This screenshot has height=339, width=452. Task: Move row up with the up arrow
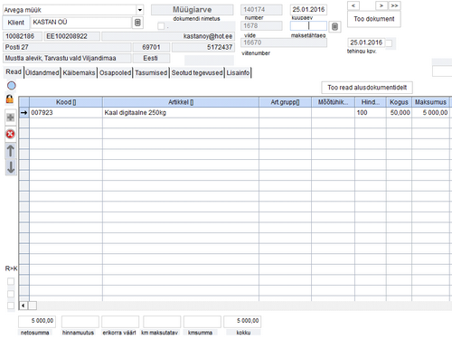point(11,151)
